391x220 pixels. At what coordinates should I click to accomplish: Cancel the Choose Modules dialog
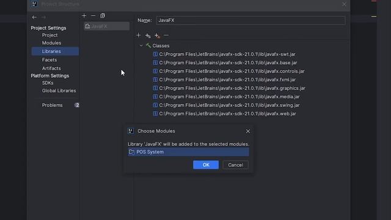(235, 165)
